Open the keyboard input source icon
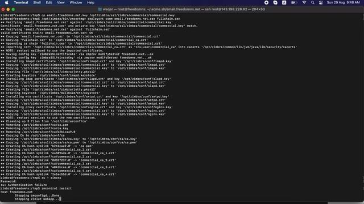 coord(284,2)
